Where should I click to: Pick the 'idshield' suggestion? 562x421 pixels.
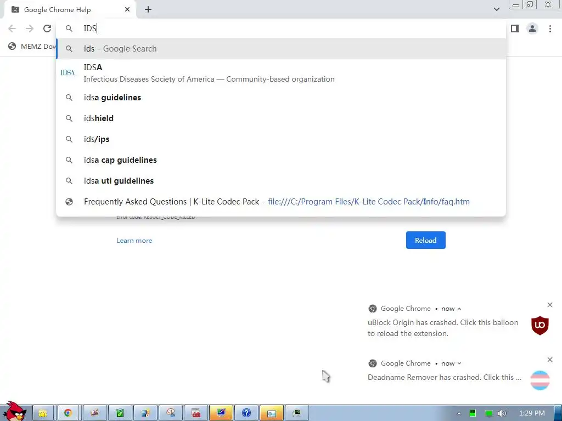click(x=281, y=118)
